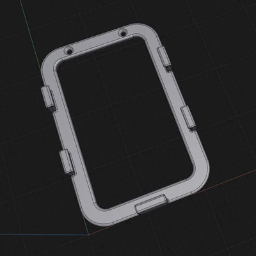Click the upper clip on left side
The width and height of the screenshot is (256, 256).
(x=49, y=99)
